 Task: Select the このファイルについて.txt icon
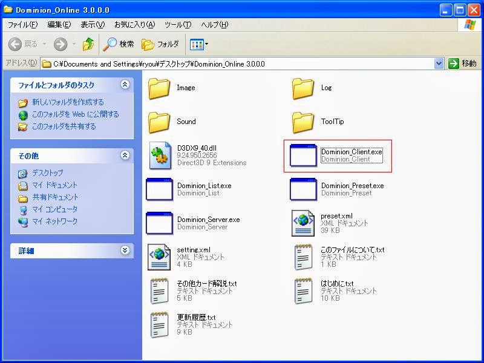(x=303, y=257)
